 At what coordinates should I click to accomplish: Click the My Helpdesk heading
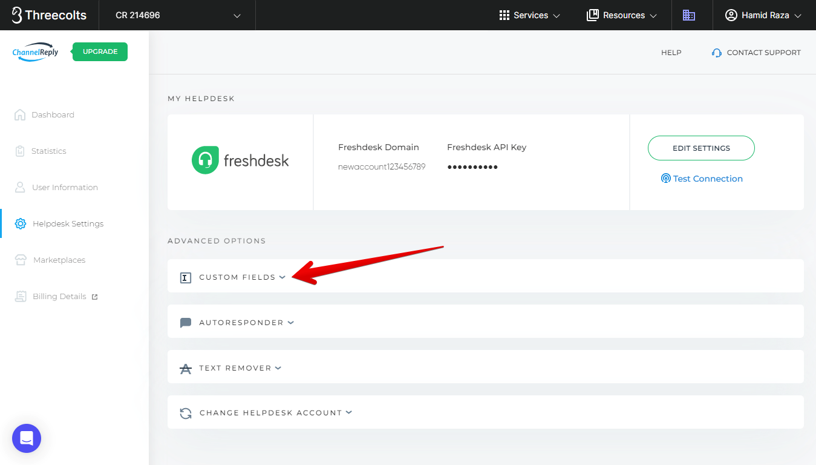(201, 98)
